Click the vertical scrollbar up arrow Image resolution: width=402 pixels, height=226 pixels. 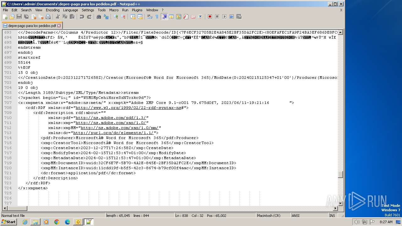pyautogui.click(x=340, y=32)
